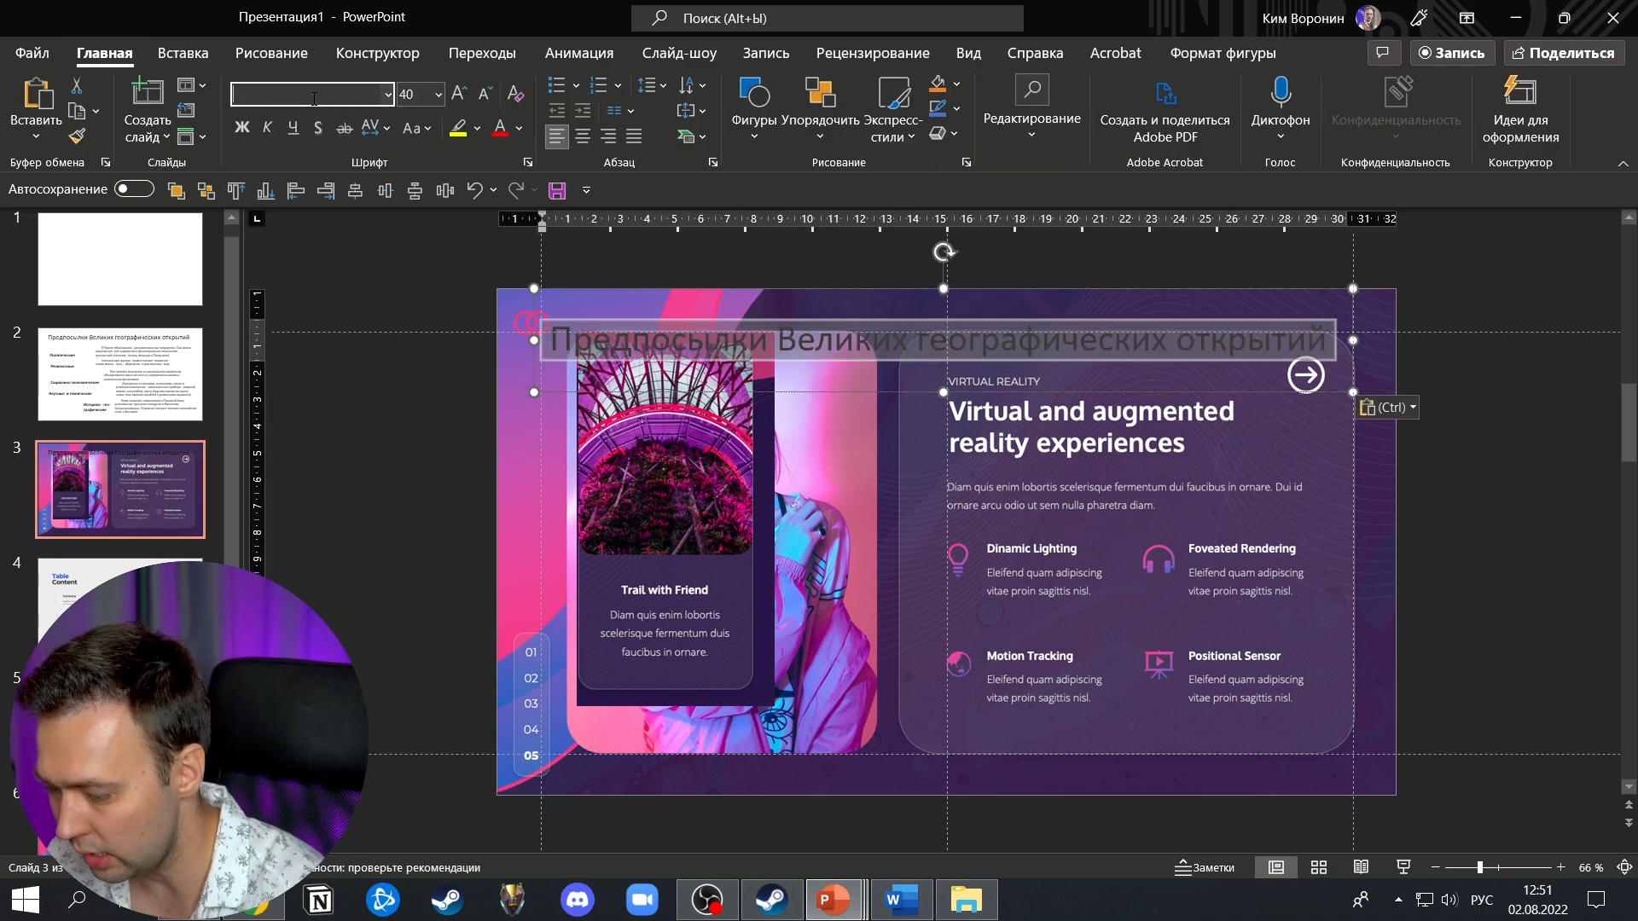This screenshot has width=1638, height=921.
Task: Click the Поделиться button
Action: pyautogui.click(x=1564, y=53)
